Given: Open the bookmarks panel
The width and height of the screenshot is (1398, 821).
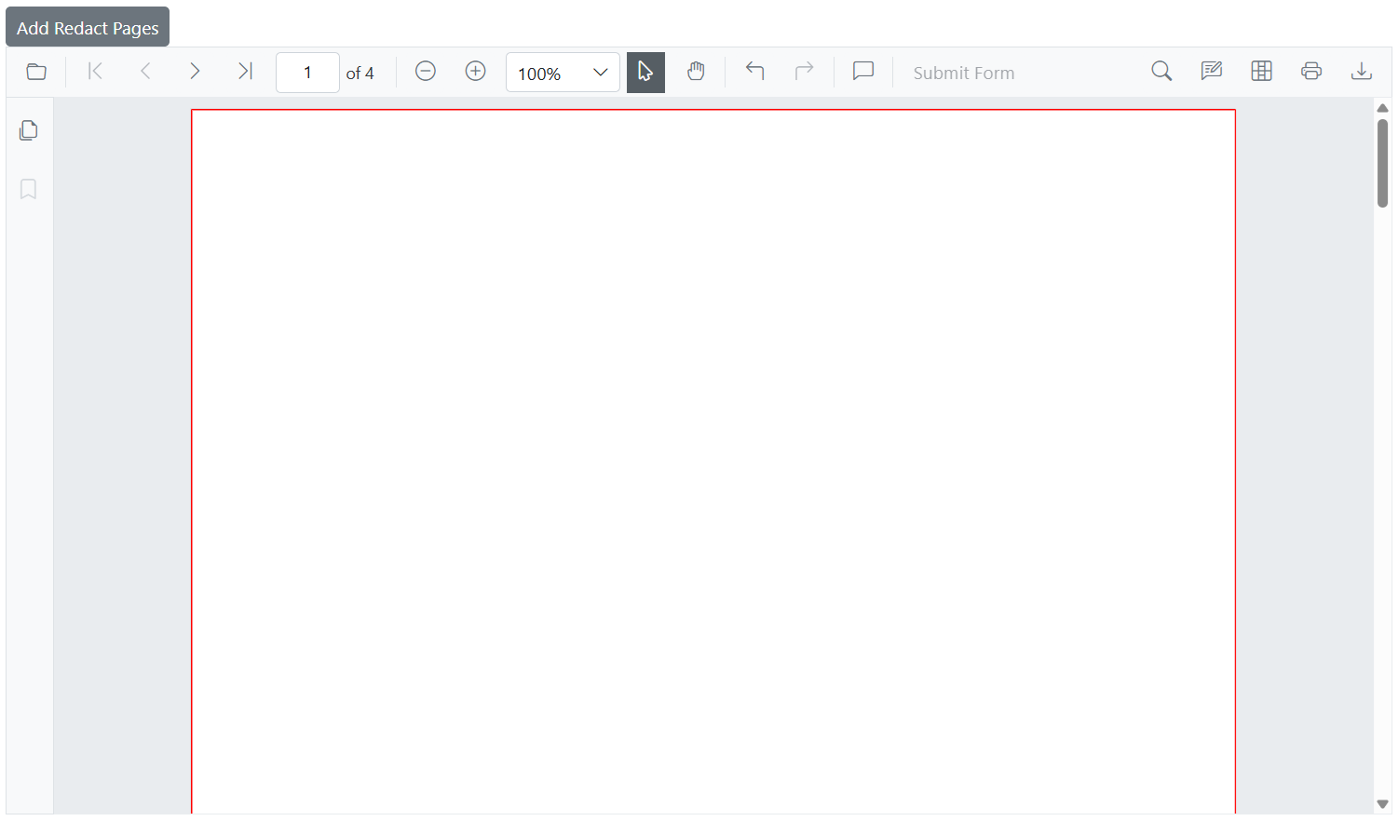Looking at the screenshot, I should tap(28, 189).
